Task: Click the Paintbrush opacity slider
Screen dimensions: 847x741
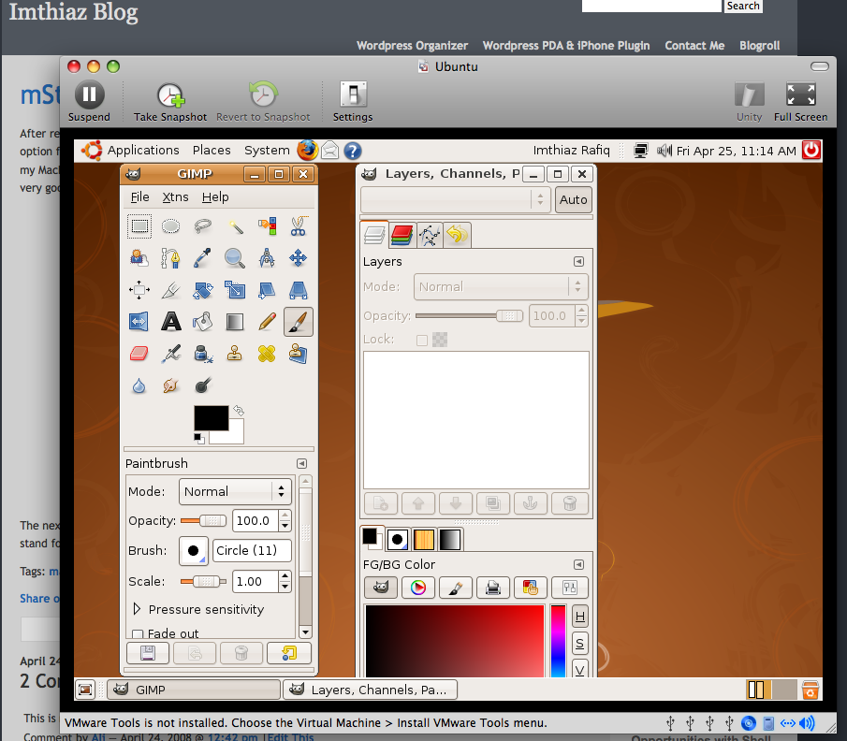Action: pos(204,520)
